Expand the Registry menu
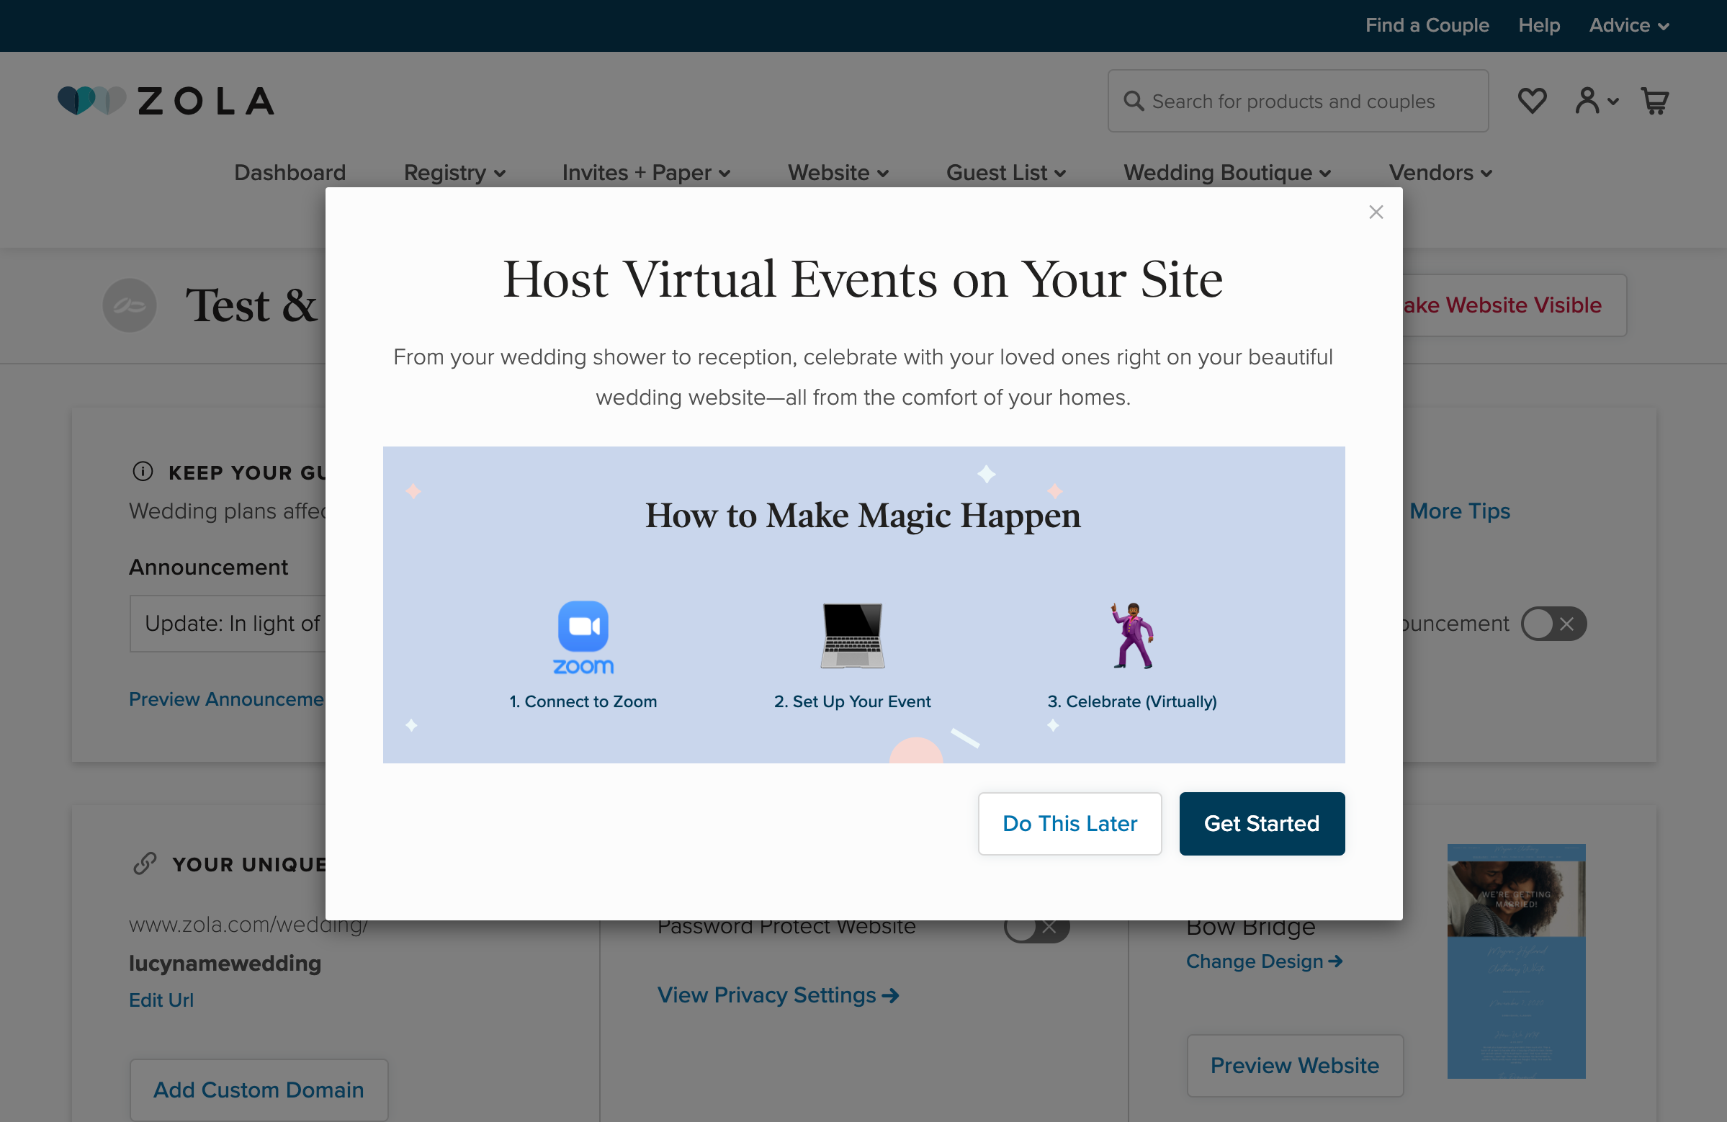The width and height of the screenshot is (1727, 1122). pos(454,173)
